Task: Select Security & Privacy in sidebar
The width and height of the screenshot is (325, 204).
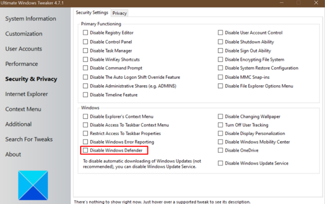Action: 31,79
